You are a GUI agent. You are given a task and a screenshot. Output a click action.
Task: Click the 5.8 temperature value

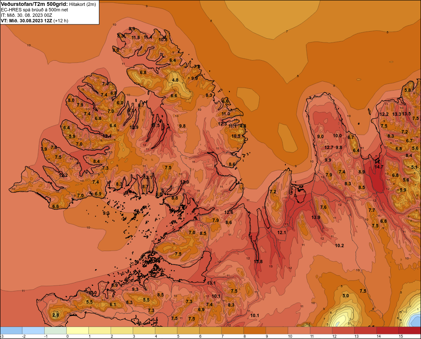(x=408, y=90)
